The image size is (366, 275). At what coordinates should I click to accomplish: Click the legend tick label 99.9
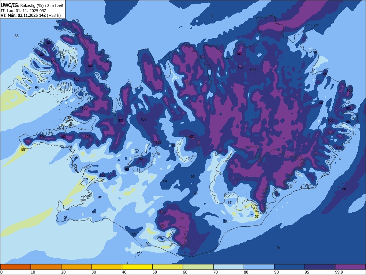click(339, 272)
